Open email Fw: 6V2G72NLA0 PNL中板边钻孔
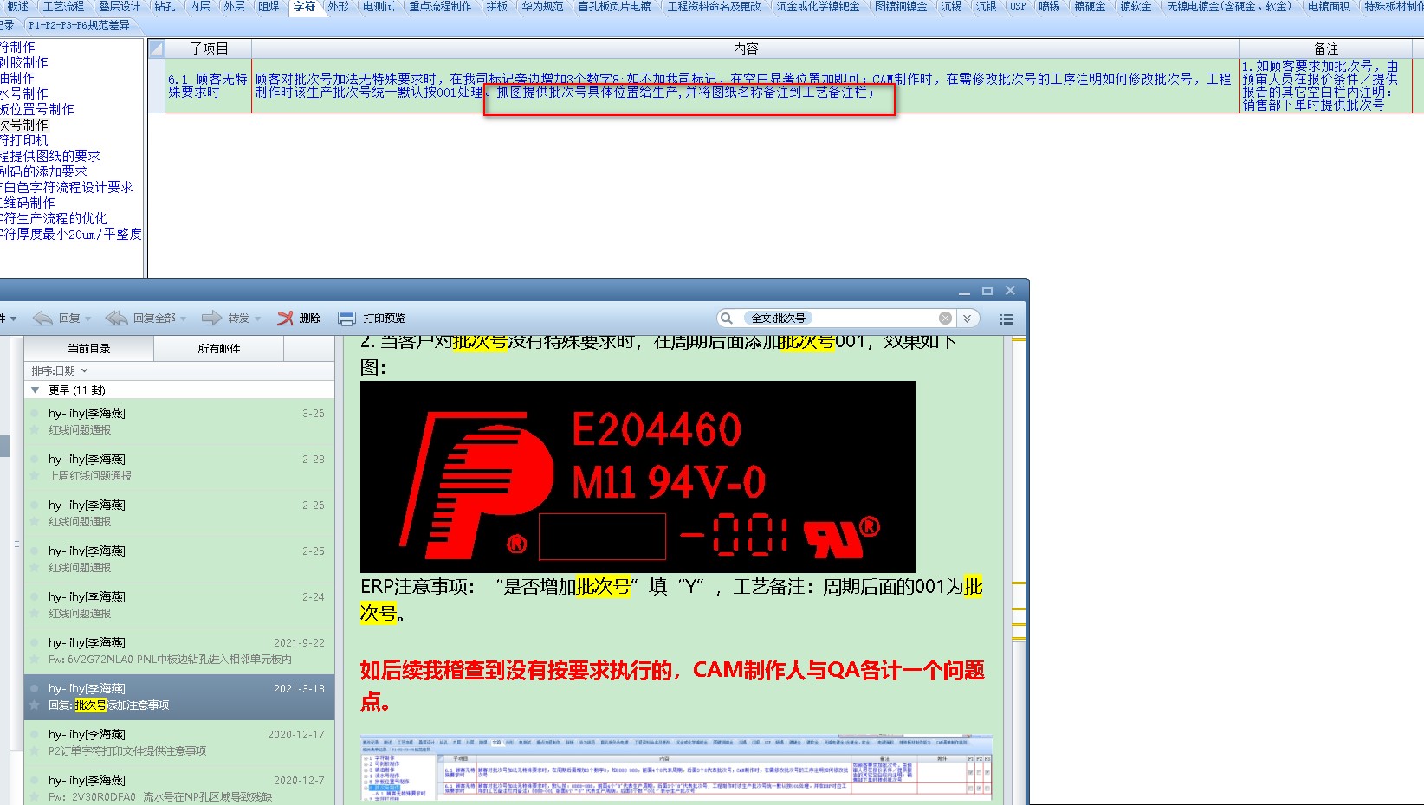 [x=179, y=651]
